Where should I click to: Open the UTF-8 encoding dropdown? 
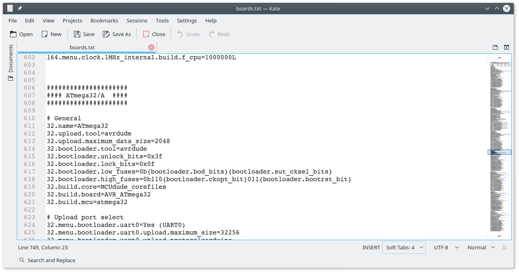[446, 247]
